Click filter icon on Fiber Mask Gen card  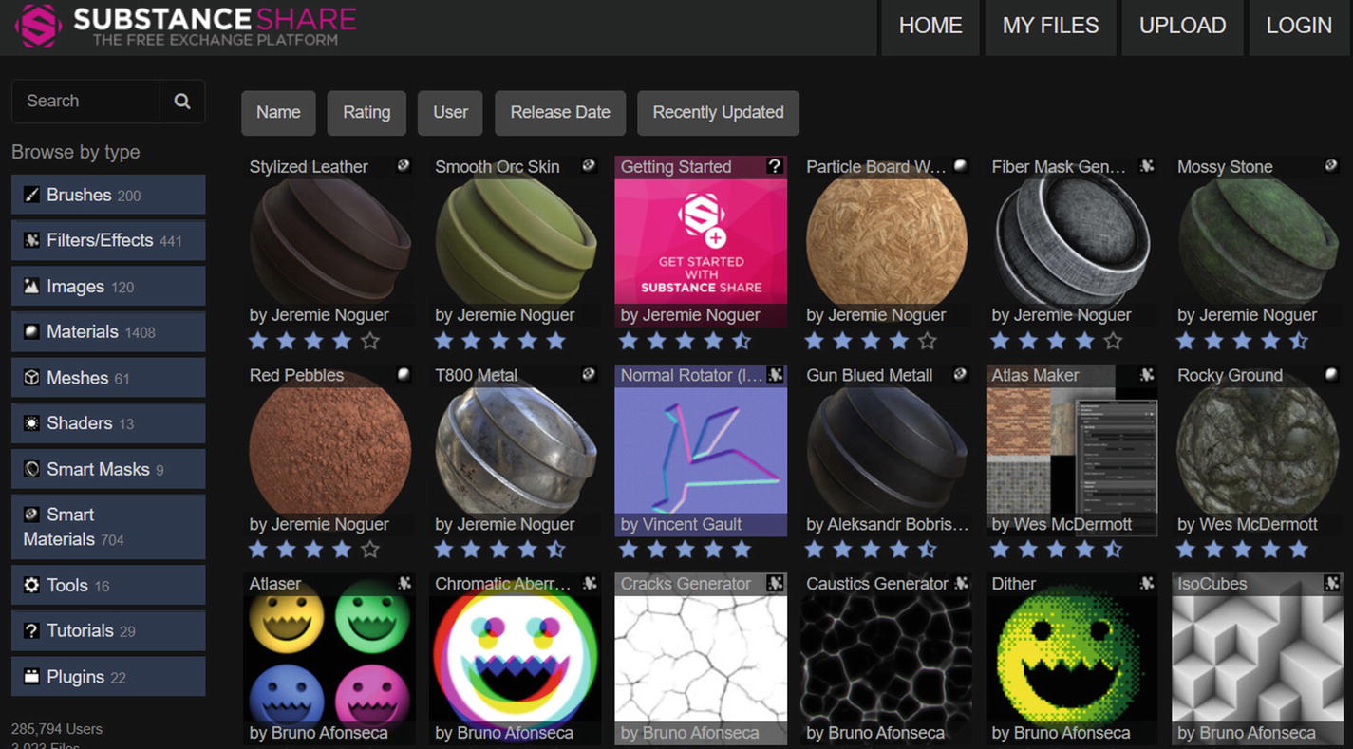coord(1146,165)
